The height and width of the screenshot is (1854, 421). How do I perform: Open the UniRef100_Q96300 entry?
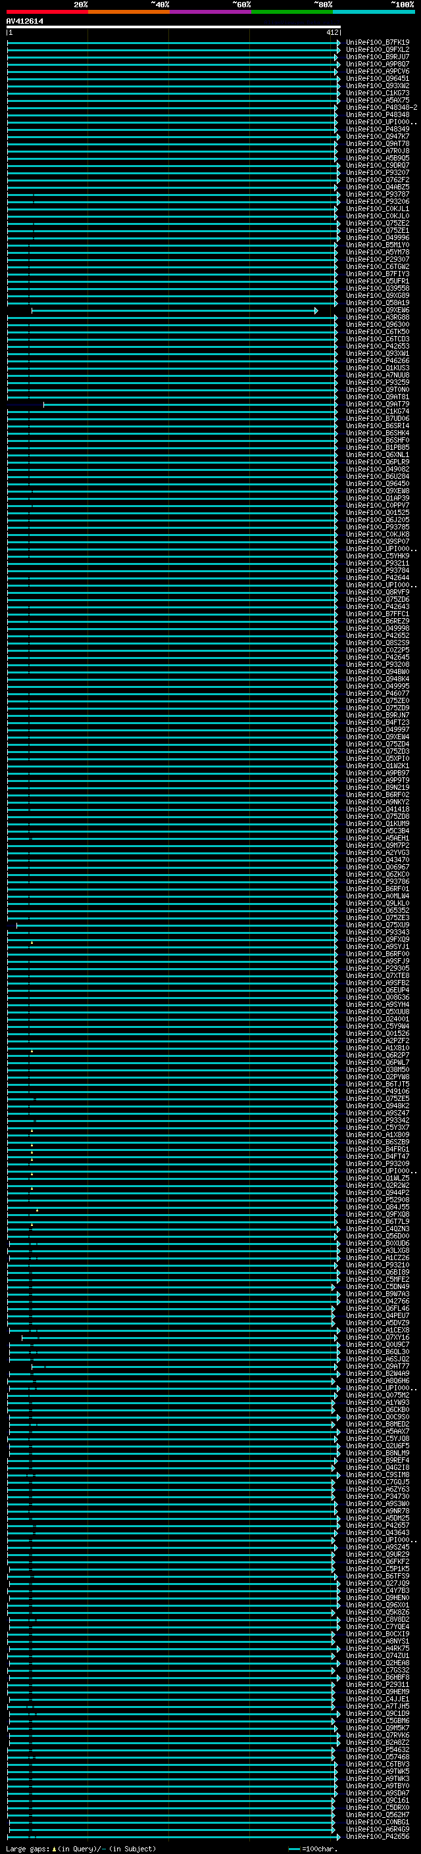377,325
